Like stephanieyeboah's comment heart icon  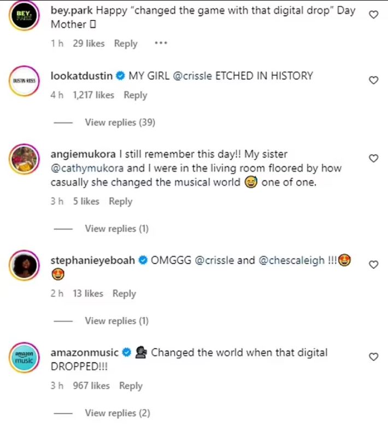click(374, 265)
